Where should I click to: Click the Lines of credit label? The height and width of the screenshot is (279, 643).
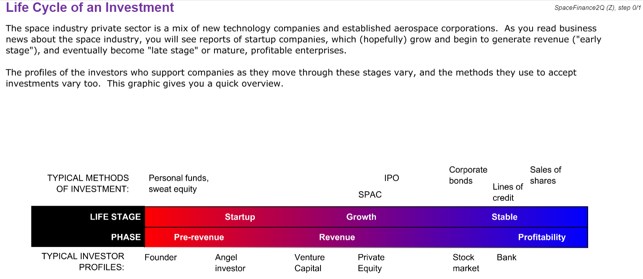(507, 192)
